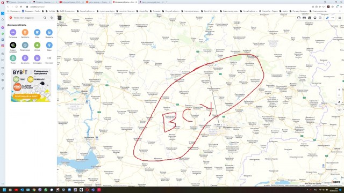This screenshot has height=193, width=344.
Task: Open Chrome from the taskbar
Action: coord(34,190)
